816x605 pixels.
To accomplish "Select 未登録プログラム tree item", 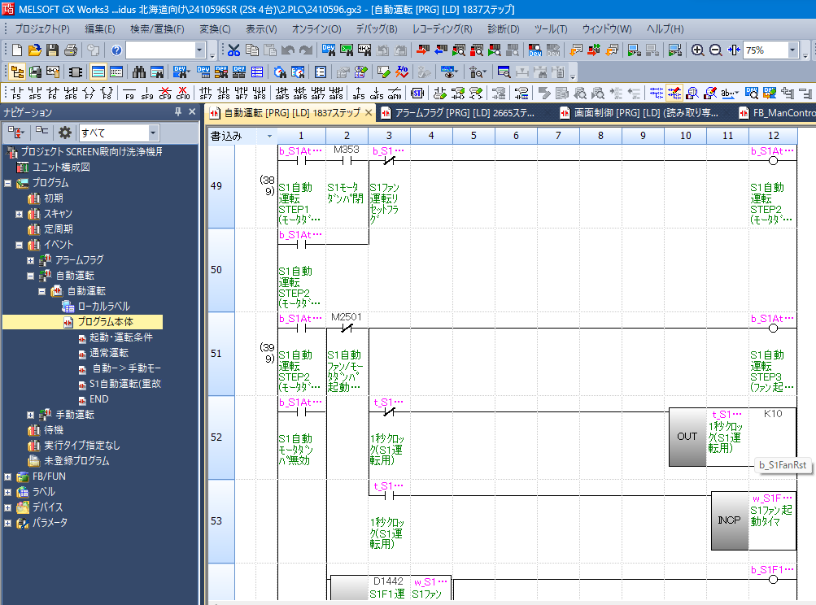I will click(76, 461).
